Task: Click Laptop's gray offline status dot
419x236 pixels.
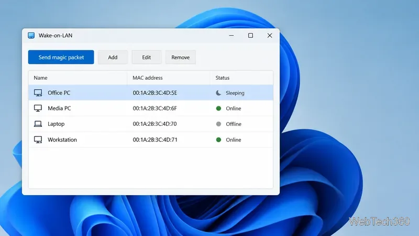Action: [218, 124]
